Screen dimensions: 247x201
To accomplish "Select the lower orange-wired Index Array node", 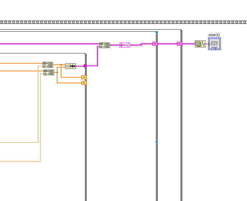I will pos(49,72).
